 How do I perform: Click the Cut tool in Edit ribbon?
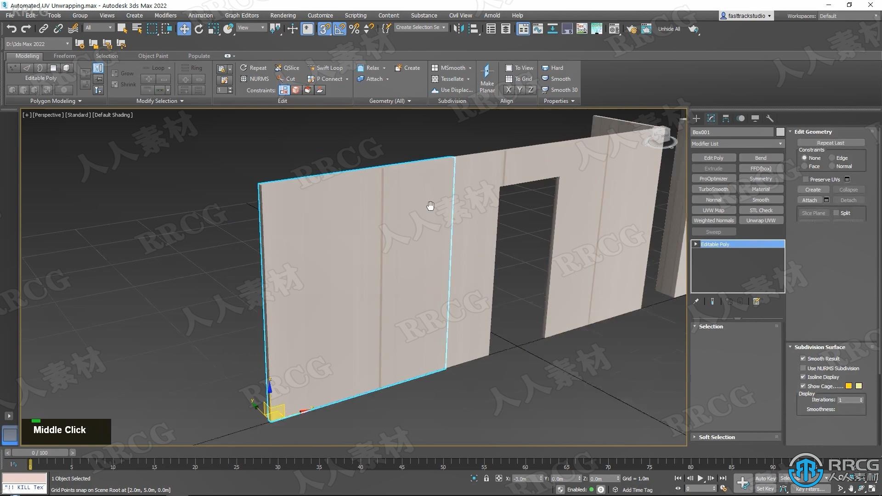point(289,79)
